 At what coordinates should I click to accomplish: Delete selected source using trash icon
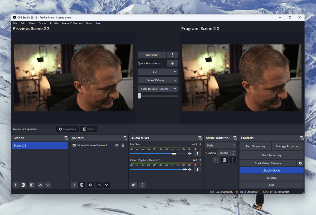[x=82, y=185]
